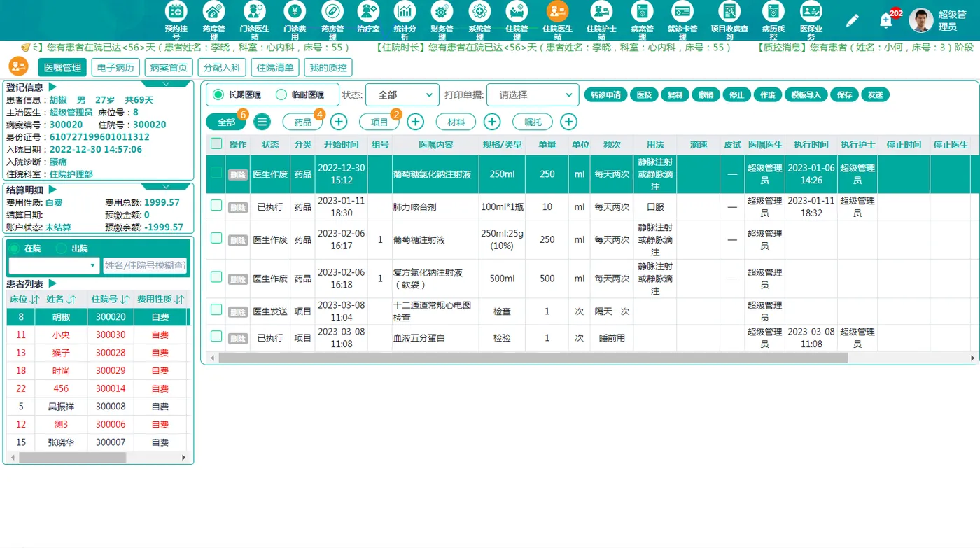Add new 嘱托 order with plus icon
980x548 pixels.
(568, 122)
